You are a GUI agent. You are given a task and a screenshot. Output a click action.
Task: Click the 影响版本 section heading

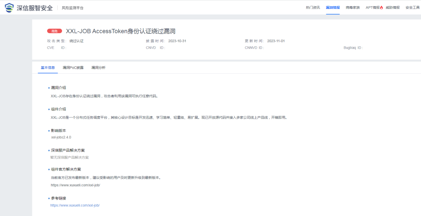click(x=58, y=131)
